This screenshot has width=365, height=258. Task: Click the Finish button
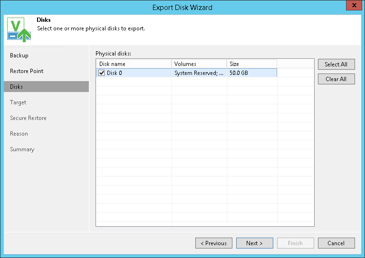pos(296,243)
